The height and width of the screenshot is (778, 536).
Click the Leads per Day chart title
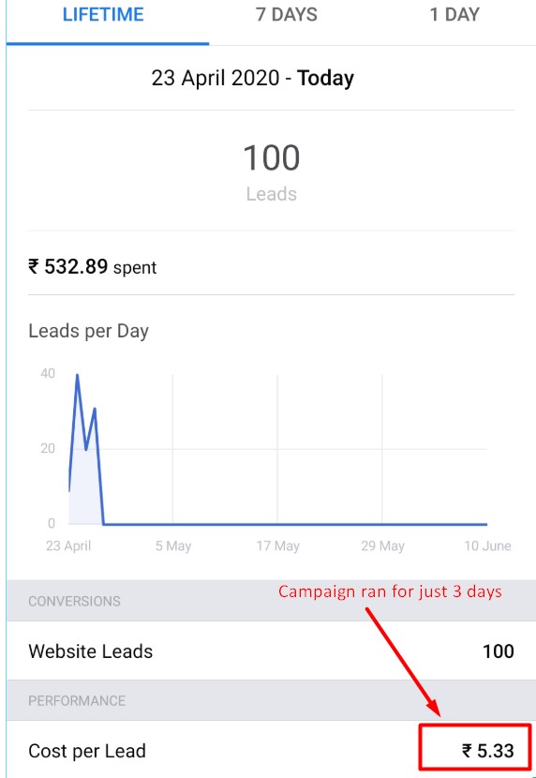[x=88, y=331]
